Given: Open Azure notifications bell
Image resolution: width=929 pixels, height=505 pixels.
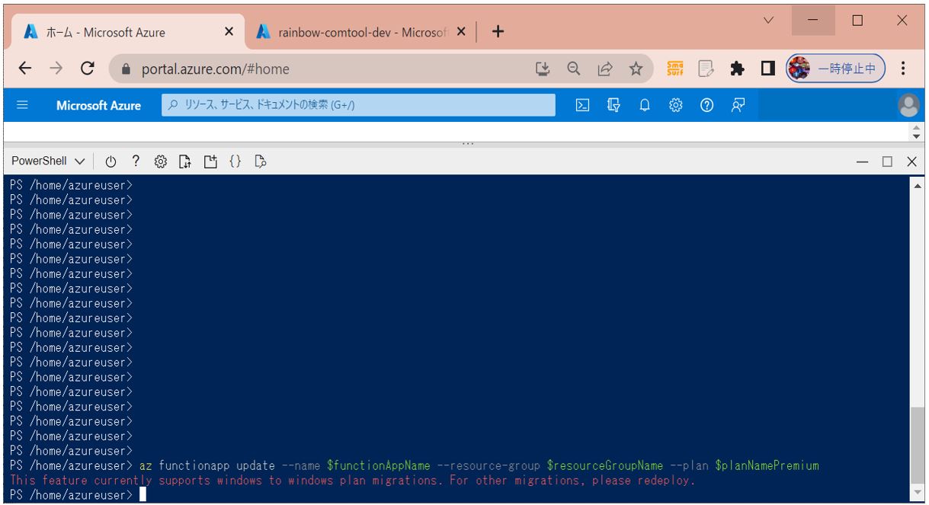Looking at the screenshot, I should click(644, 106).
